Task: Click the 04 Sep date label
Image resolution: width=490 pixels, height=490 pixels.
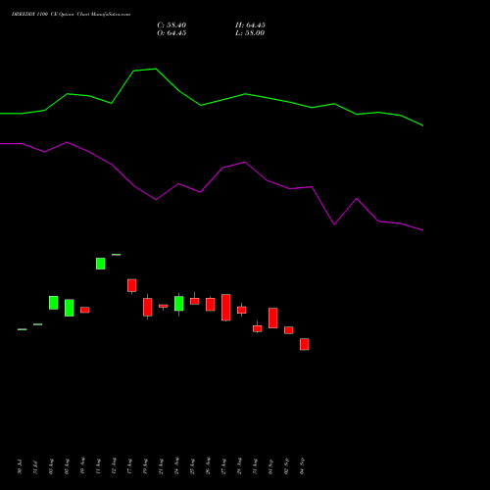Action: [302, 466]
